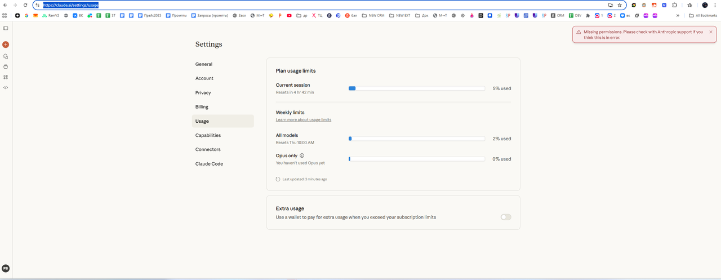
Task: Open the YouTube bookmark icon
Action: [x=289, y=16]
